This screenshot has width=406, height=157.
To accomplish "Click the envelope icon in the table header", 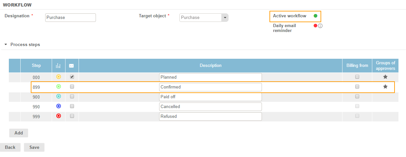I will click(x=72, y=66).
